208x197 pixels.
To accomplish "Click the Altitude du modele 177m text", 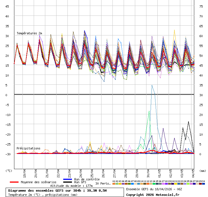I will pos(67,186).
